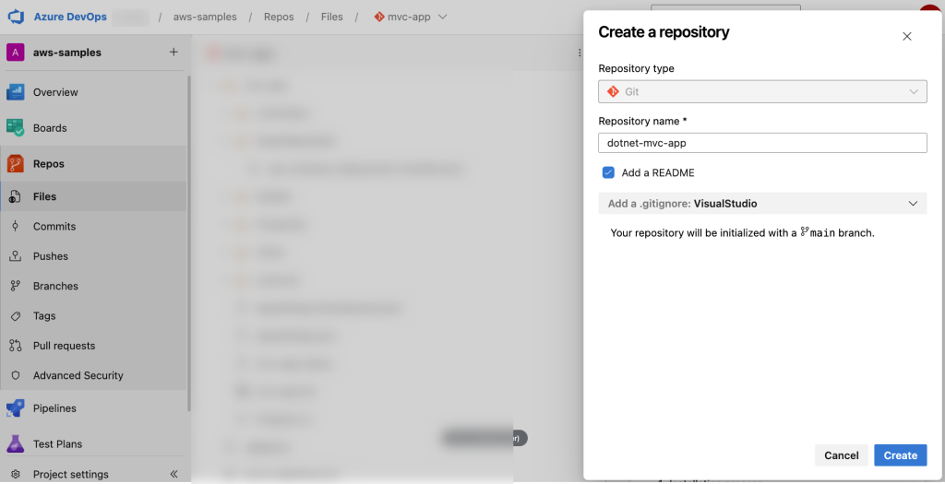Click the Repository name input field
Screen dimensions: 945x484
click(762, 143)
